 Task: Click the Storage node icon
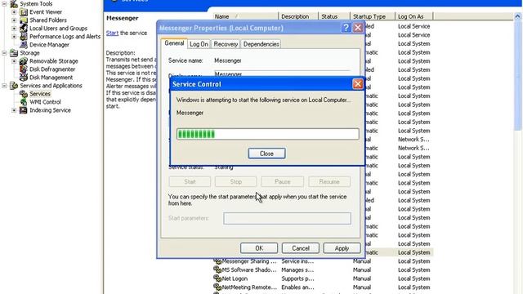14,53
